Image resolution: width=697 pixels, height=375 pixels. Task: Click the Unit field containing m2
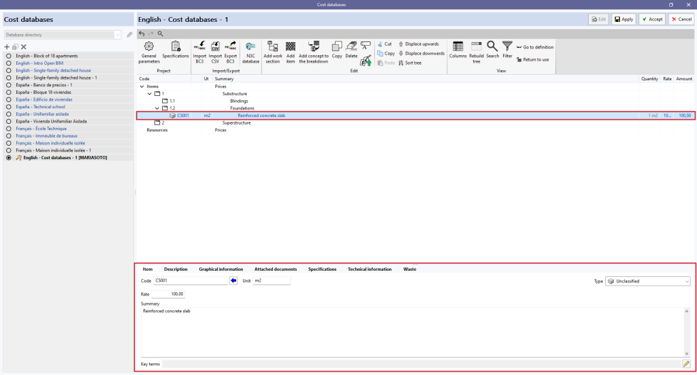[x=272, y=280]
